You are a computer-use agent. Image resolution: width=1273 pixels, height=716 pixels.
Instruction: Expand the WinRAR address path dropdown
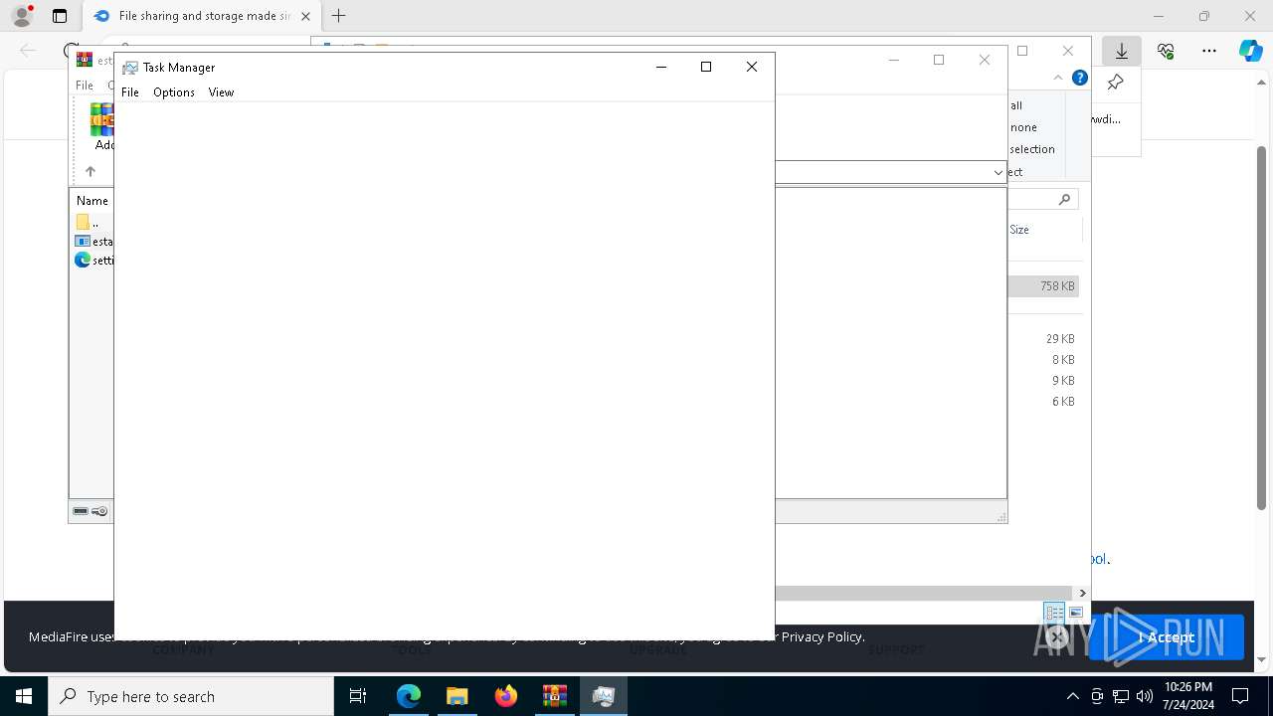pyautogui.click(x=998, y=173)
